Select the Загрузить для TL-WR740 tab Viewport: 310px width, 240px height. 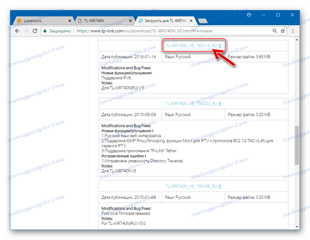166,20
